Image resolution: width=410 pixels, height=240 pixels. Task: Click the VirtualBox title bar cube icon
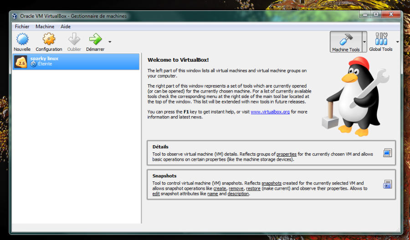[x=15, y=16]
